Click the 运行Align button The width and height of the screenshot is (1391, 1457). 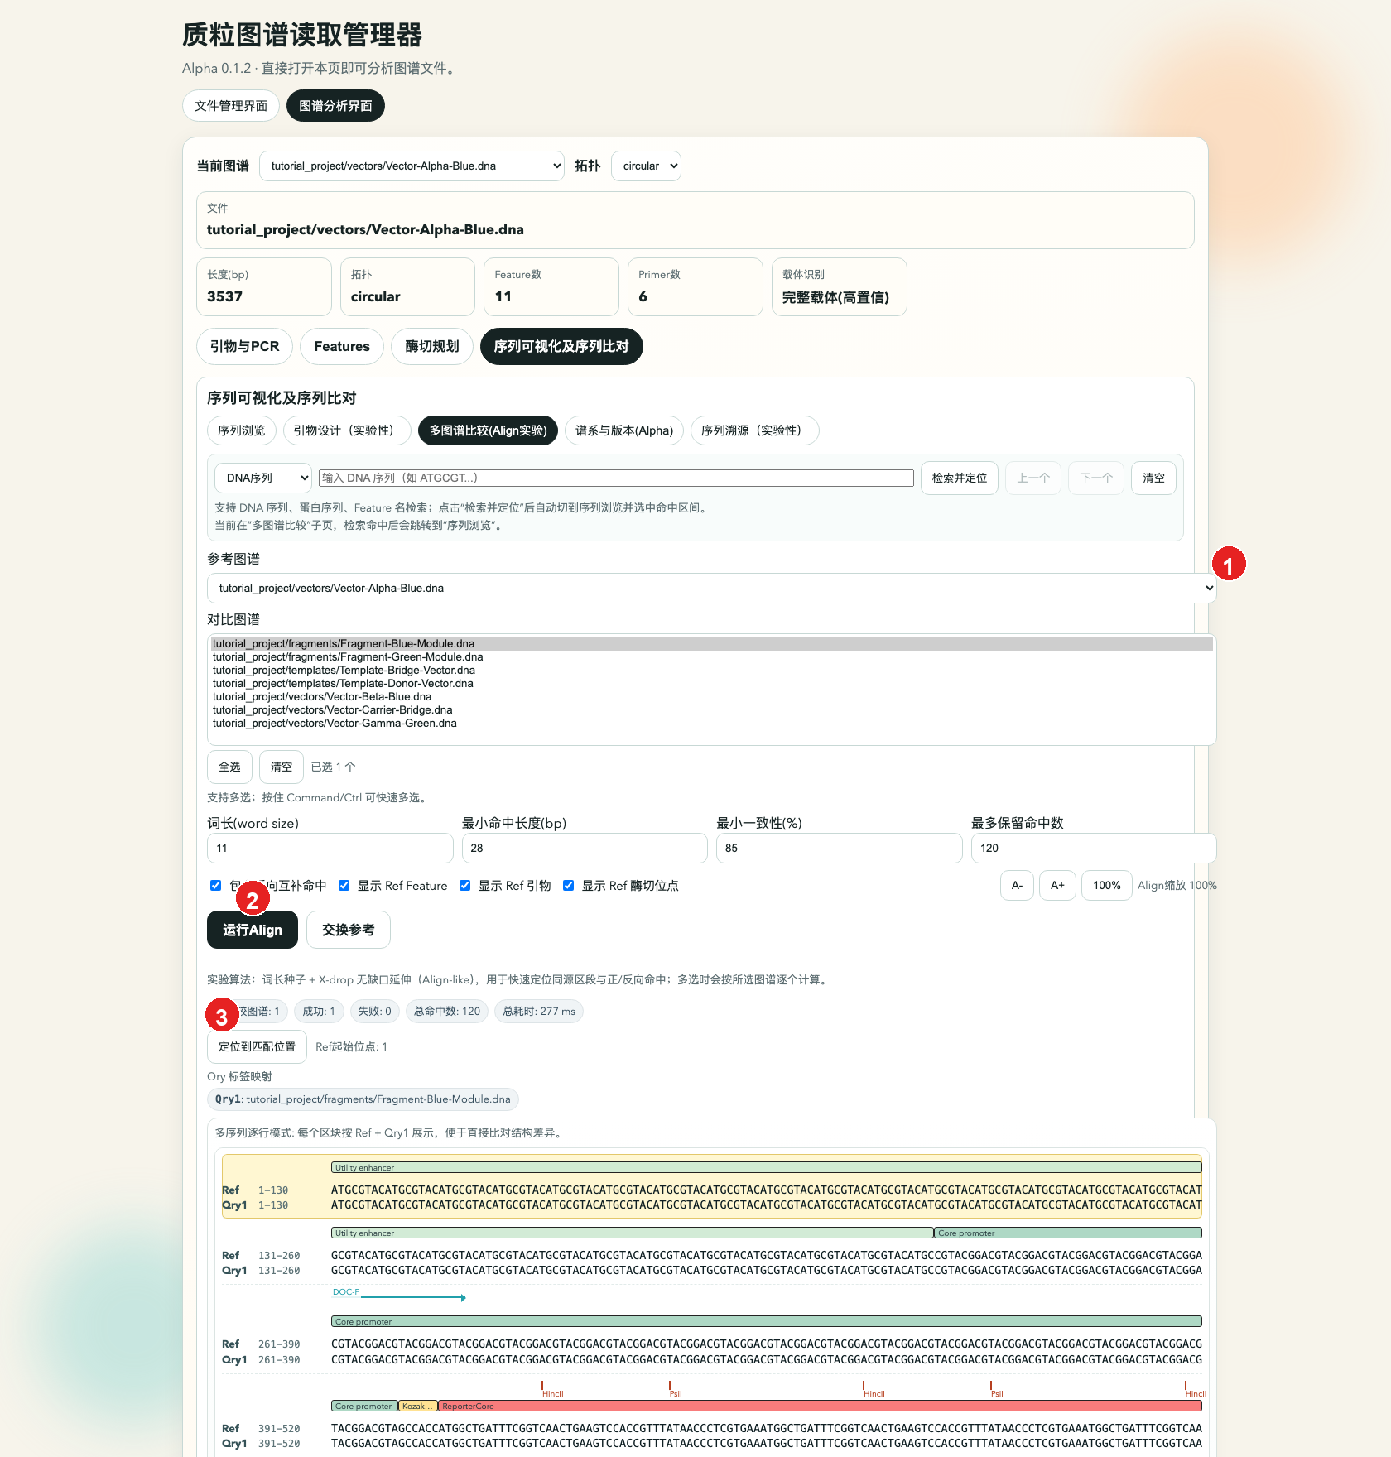pyautogui.click(x=252, y=930)
